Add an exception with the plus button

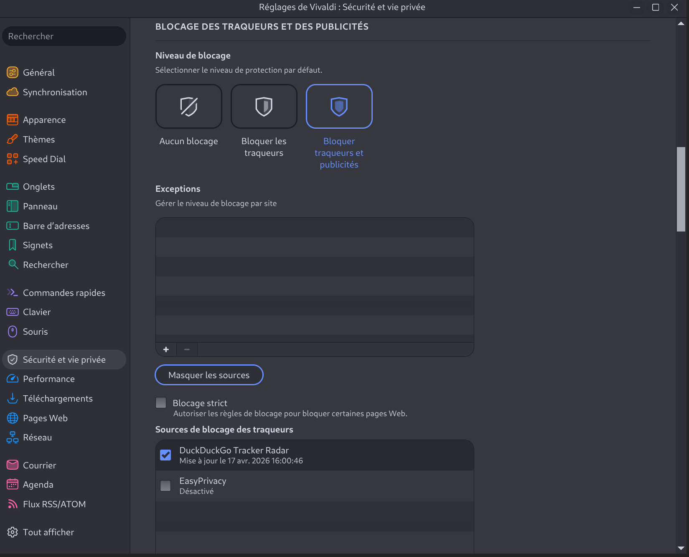pos(166,349)
